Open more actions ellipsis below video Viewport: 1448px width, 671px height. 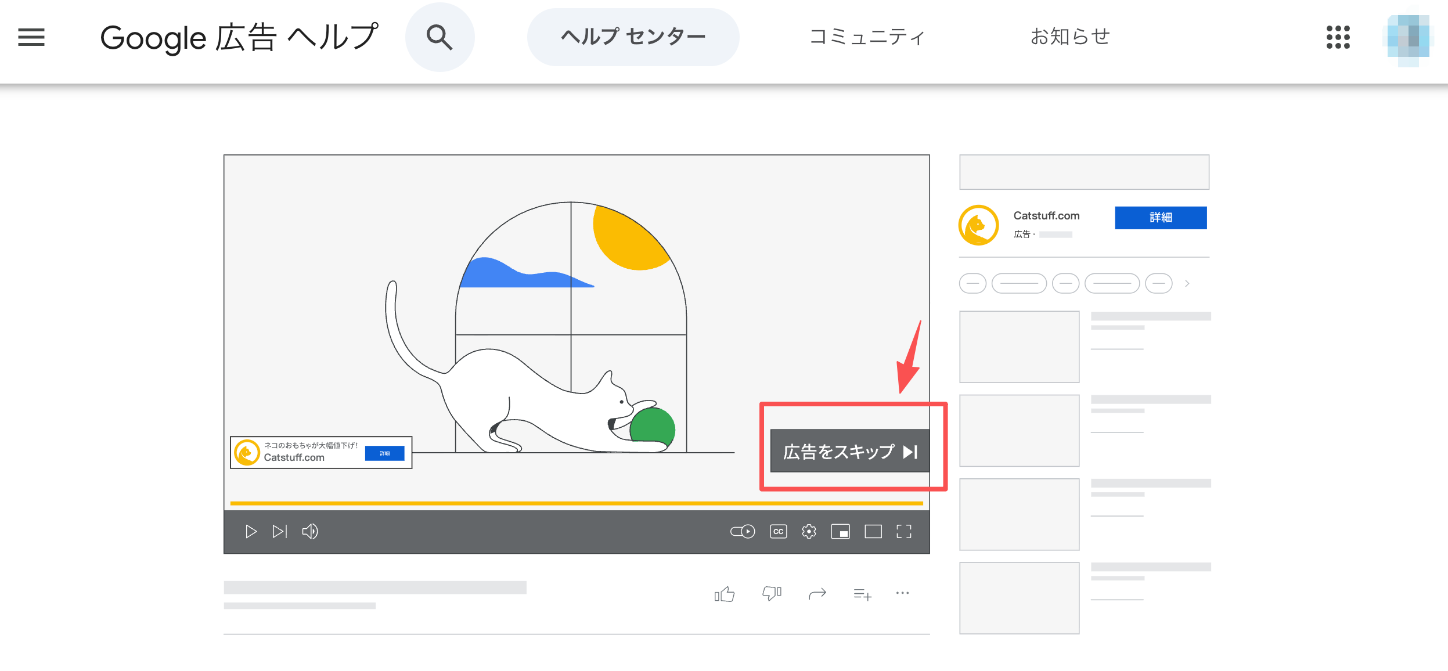[902, 593]
